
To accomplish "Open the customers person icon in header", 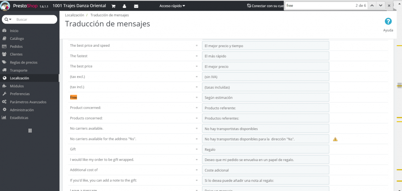I will (x=124, y=6).
